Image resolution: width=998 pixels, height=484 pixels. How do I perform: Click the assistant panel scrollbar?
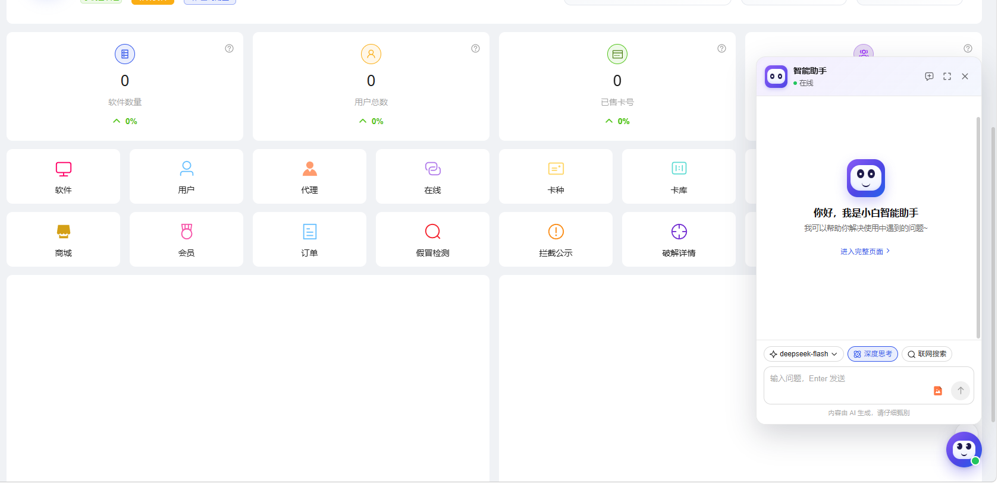coord(978,227)
